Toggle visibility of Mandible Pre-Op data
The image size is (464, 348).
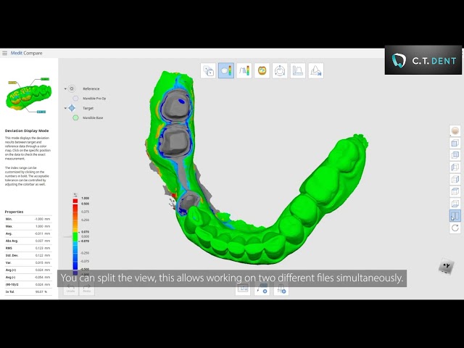point(75,99)
